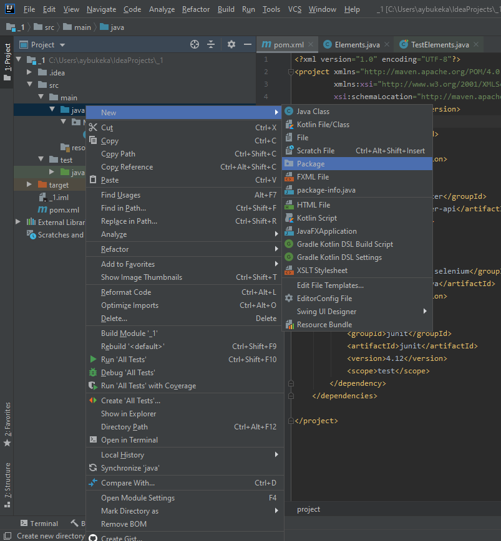Viewport: 501px width, 541px height.
Task: Collapse the _1 project root node
Action: click(x=19, y=60)
